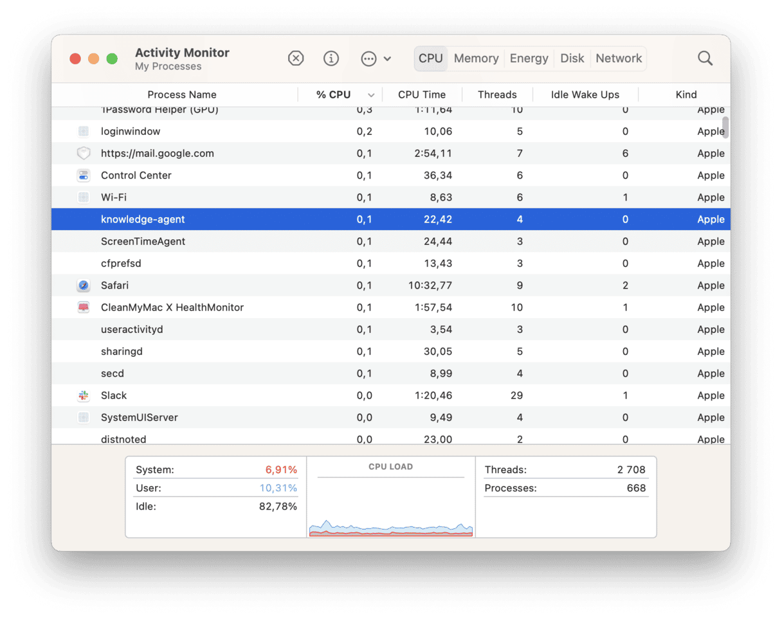Screen dimensions: 782x619
Task: Click the https://mail.google.com process icon
Action: (x=83, y=153)
